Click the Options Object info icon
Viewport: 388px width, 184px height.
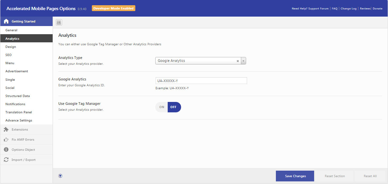pyautogui.click(x=6, y=150)
